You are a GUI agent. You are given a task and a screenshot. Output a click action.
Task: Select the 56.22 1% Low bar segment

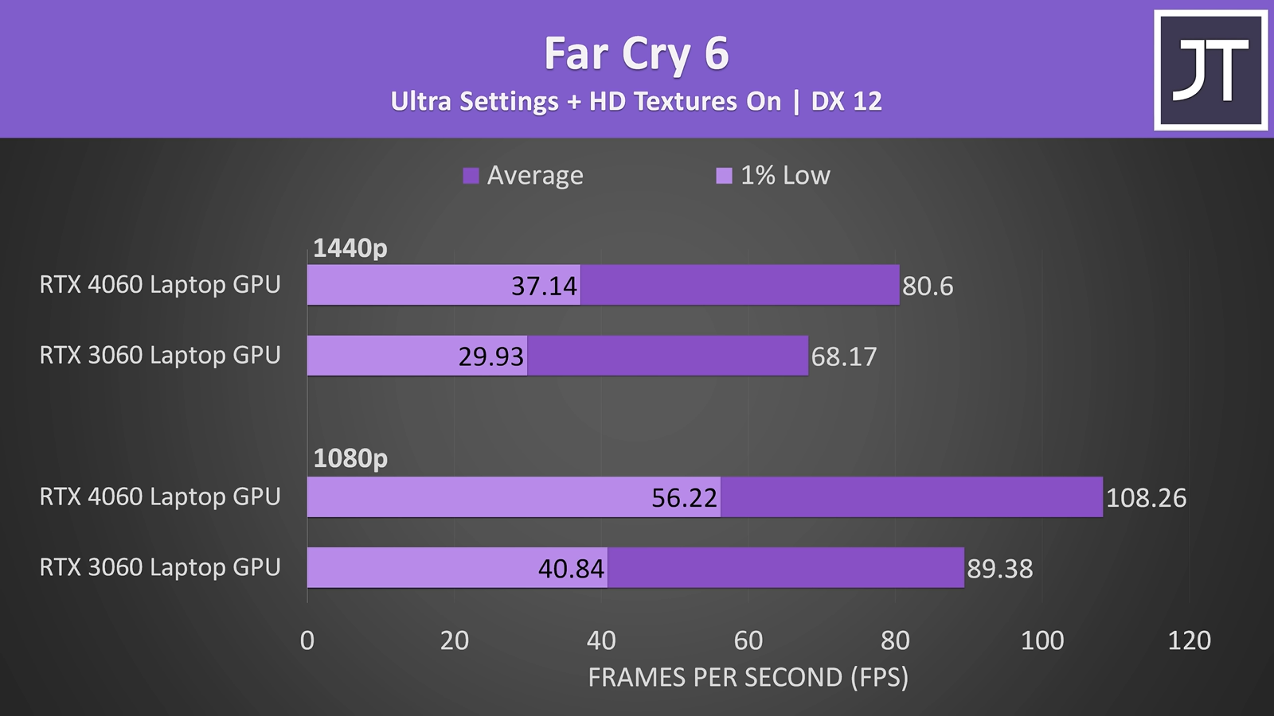(514, 497)
